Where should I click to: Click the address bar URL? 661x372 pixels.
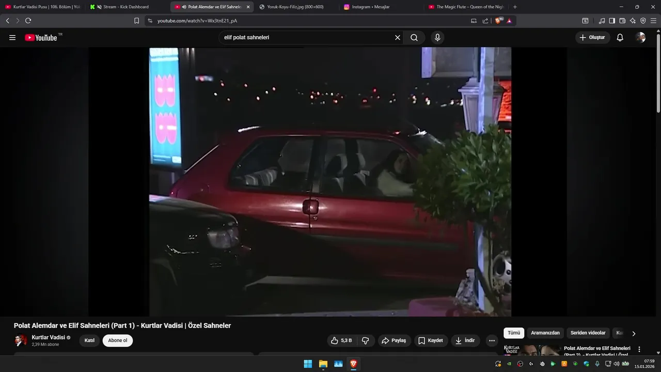[197, 21]
